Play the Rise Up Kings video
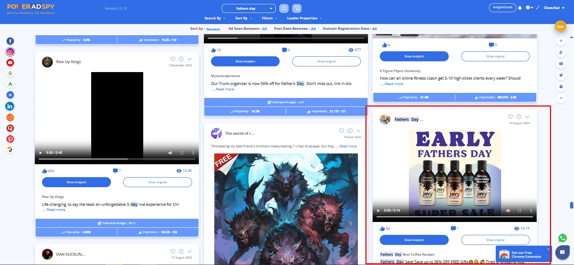Screen dimensions: 574x265 coord(41,153)
